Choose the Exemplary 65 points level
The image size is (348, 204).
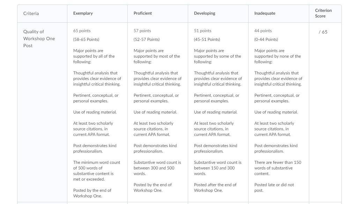[x=82, y=31]
